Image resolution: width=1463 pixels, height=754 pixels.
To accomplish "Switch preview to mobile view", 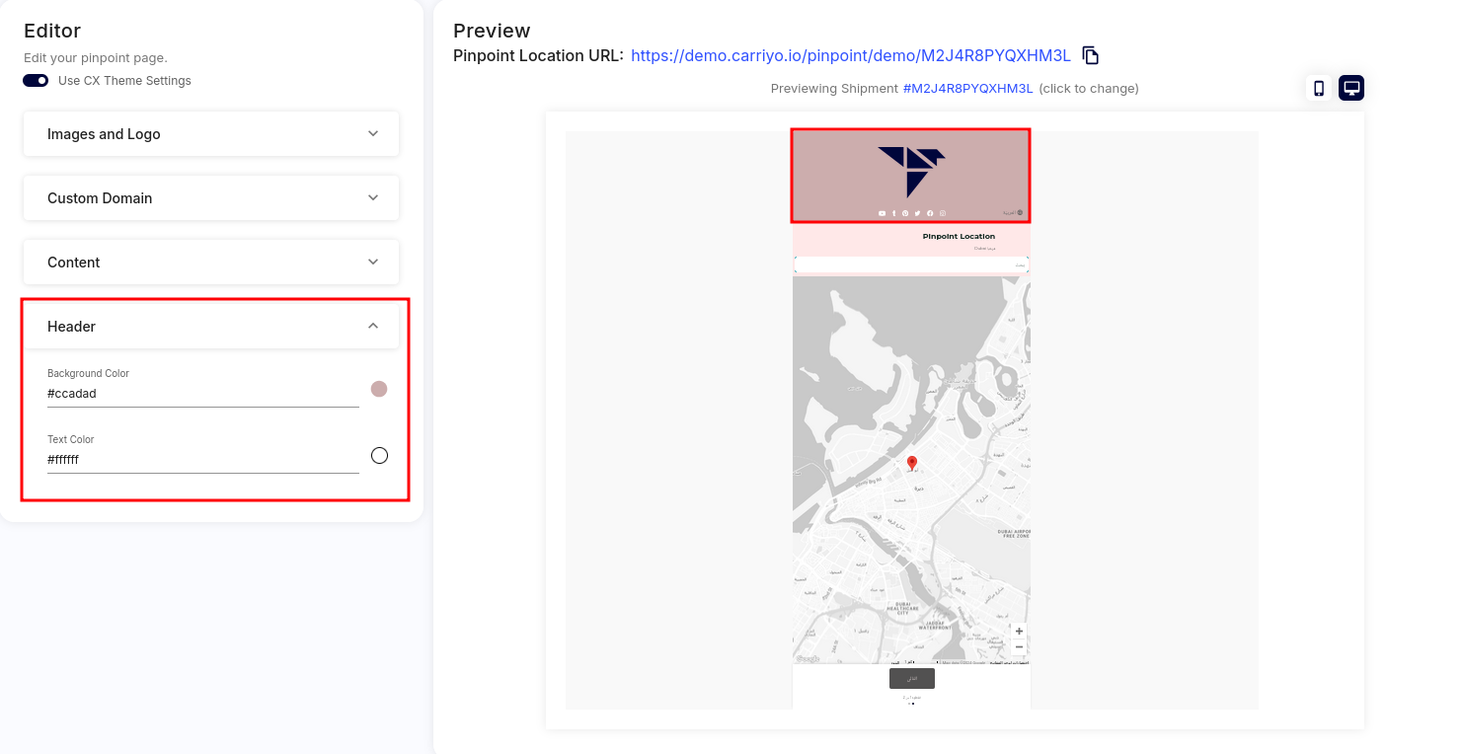I will point(1319,88).
